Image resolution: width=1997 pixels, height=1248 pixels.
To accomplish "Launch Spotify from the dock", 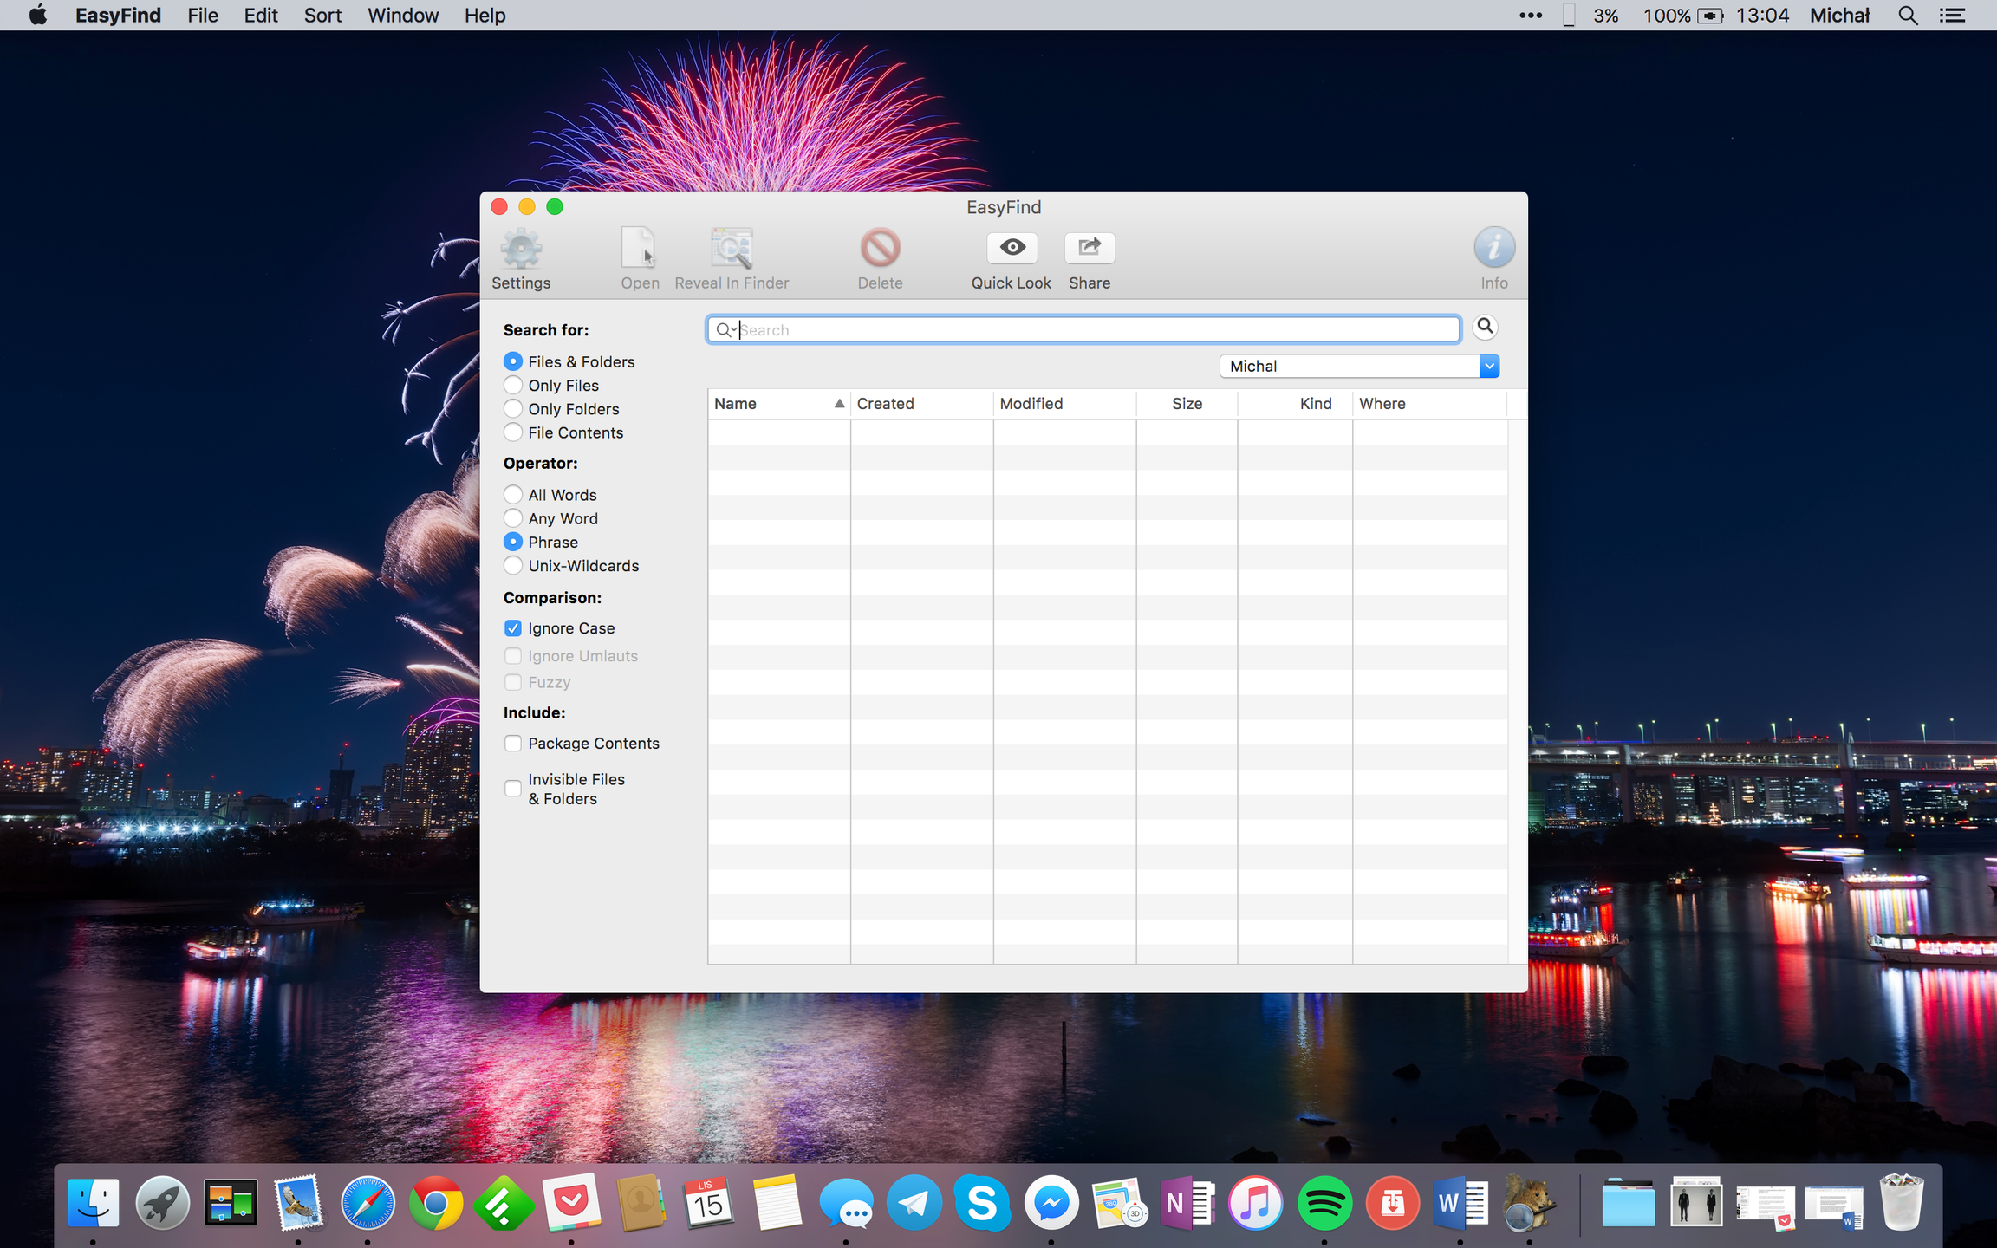I will pos(1324,1204).
